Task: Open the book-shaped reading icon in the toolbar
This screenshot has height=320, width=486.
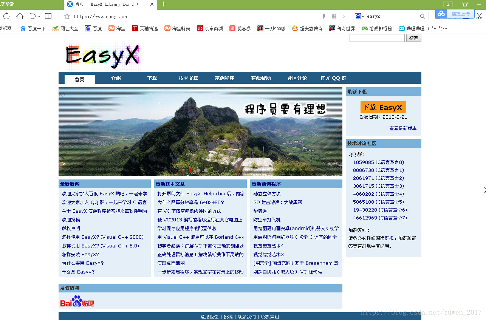Action: pos(48,16)
